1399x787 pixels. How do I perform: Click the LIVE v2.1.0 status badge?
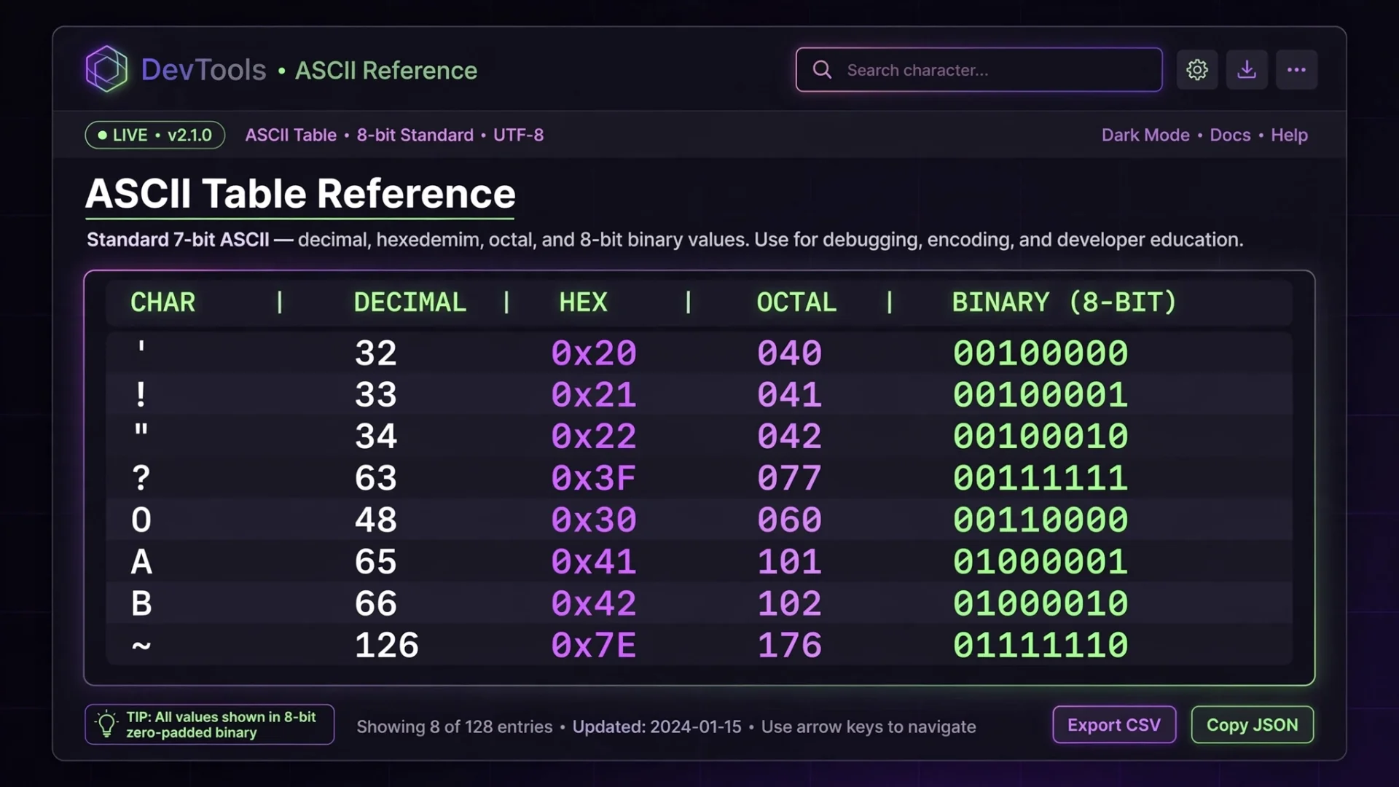154,135
